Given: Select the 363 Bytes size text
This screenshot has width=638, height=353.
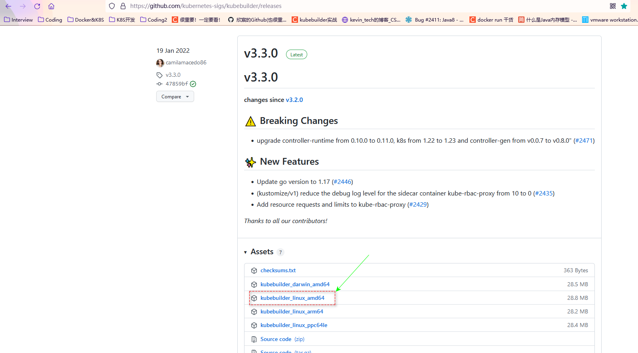Looking at the screenshot, I should [576, 270].
